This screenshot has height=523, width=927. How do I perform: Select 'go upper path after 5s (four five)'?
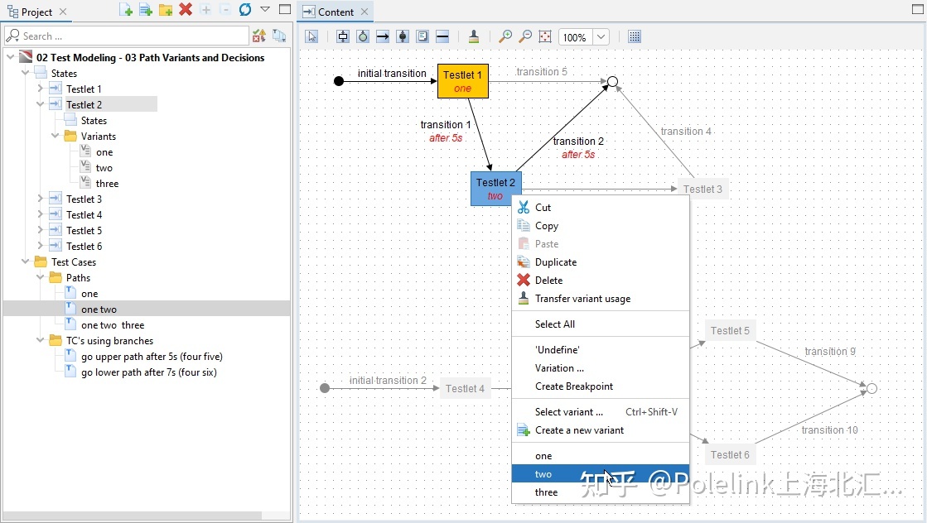tap(152, 357)
